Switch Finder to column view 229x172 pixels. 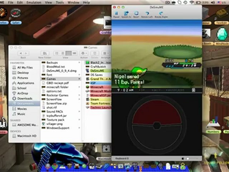tap(68, 53)
